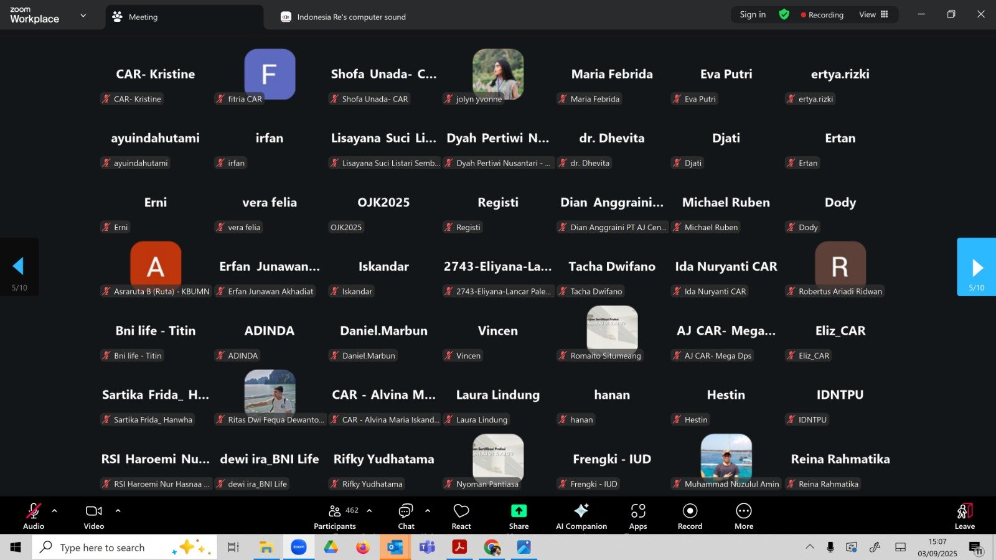Open Zoom Workplace dropdown chevron
Viewport: 996px width, 560px height.
(83, 16)
